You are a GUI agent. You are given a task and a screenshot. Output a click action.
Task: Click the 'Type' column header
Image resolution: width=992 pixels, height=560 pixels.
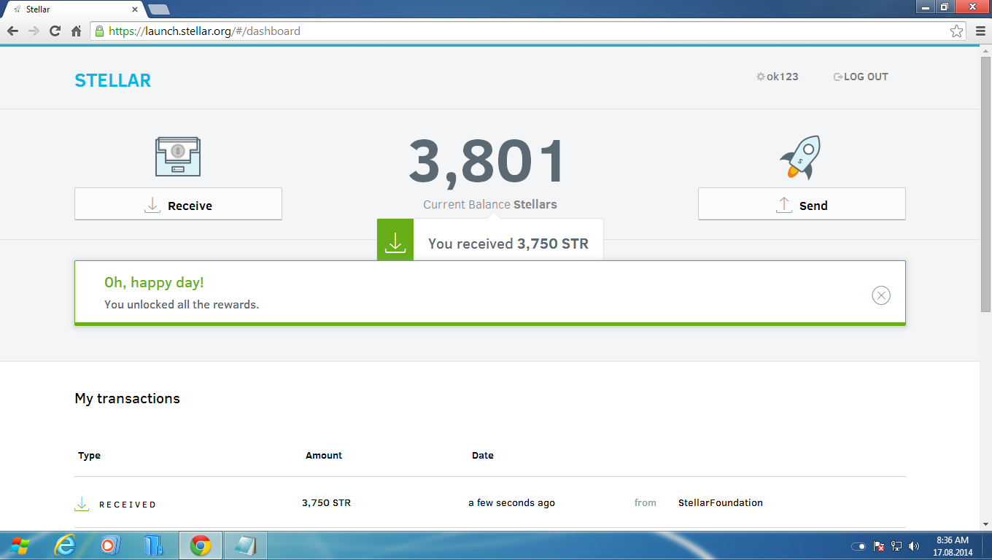[89, 455]
